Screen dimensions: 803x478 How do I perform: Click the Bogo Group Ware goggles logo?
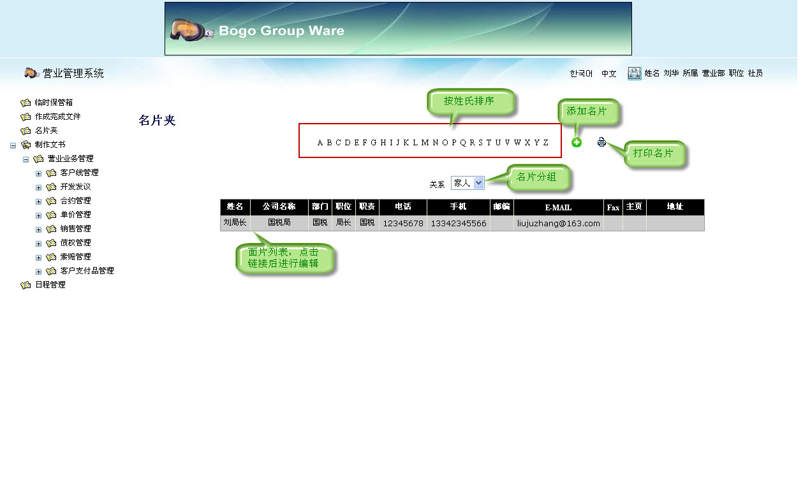[x=191, y=29]
